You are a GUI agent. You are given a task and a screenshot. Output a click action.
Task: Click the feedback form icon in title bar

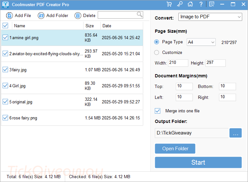212,4
